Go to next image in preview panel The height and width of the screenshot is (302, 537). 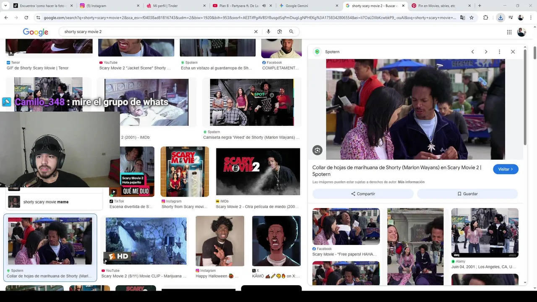pos(486,52)
